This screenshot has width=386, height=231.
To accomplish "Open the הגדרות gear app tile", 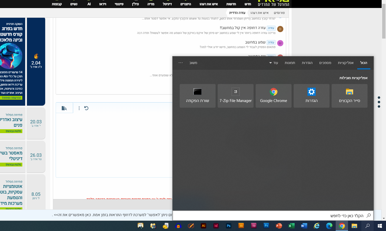I will tap(312, 96).
